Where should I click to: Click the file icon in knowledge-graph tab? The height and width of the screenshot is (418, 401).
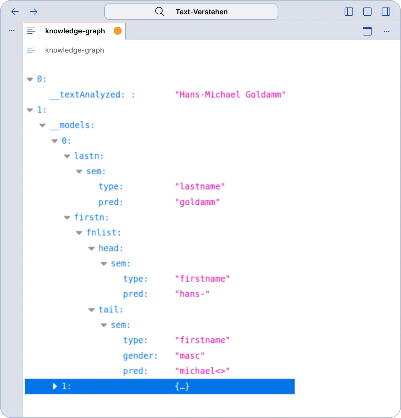coord(31,31)
